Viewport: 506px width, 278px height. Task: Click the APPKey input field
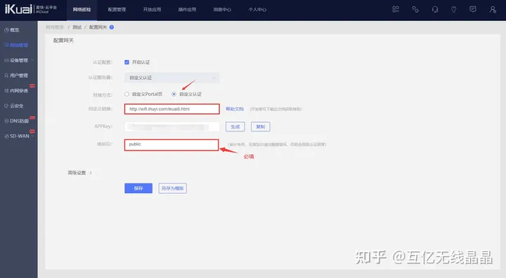[172, 127]
